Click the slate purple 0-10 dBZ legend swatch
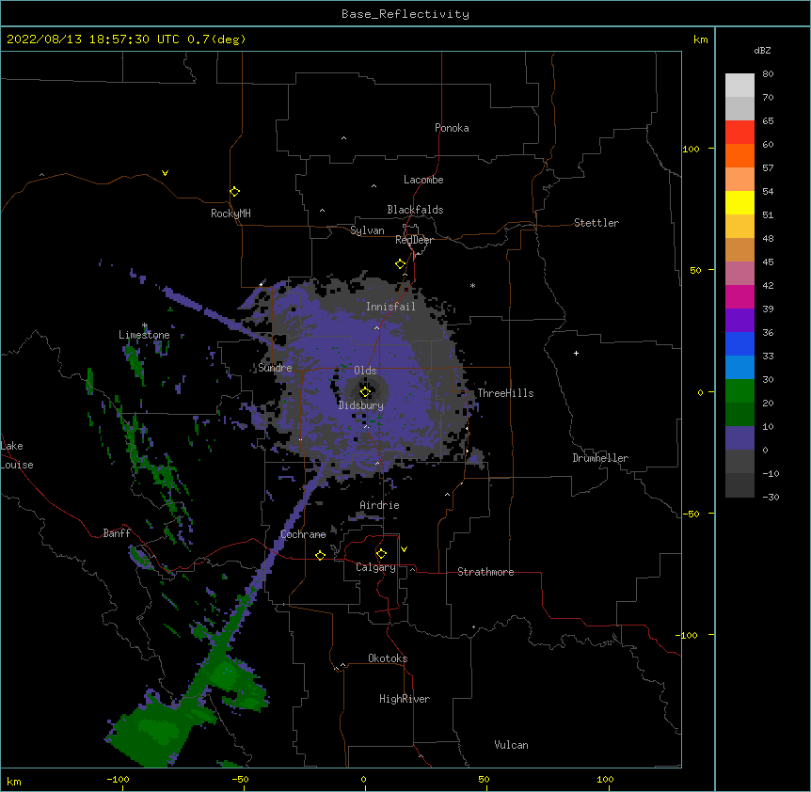The image size is (811, 792). [x=739, y=438]
